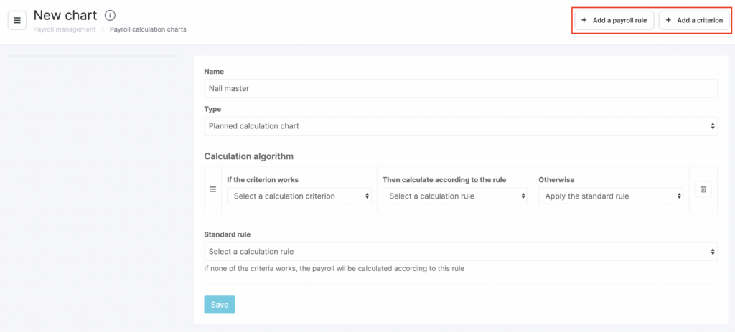735x332 pixels.
Task: Click the Type field label
Action: [x=212, y=109]
